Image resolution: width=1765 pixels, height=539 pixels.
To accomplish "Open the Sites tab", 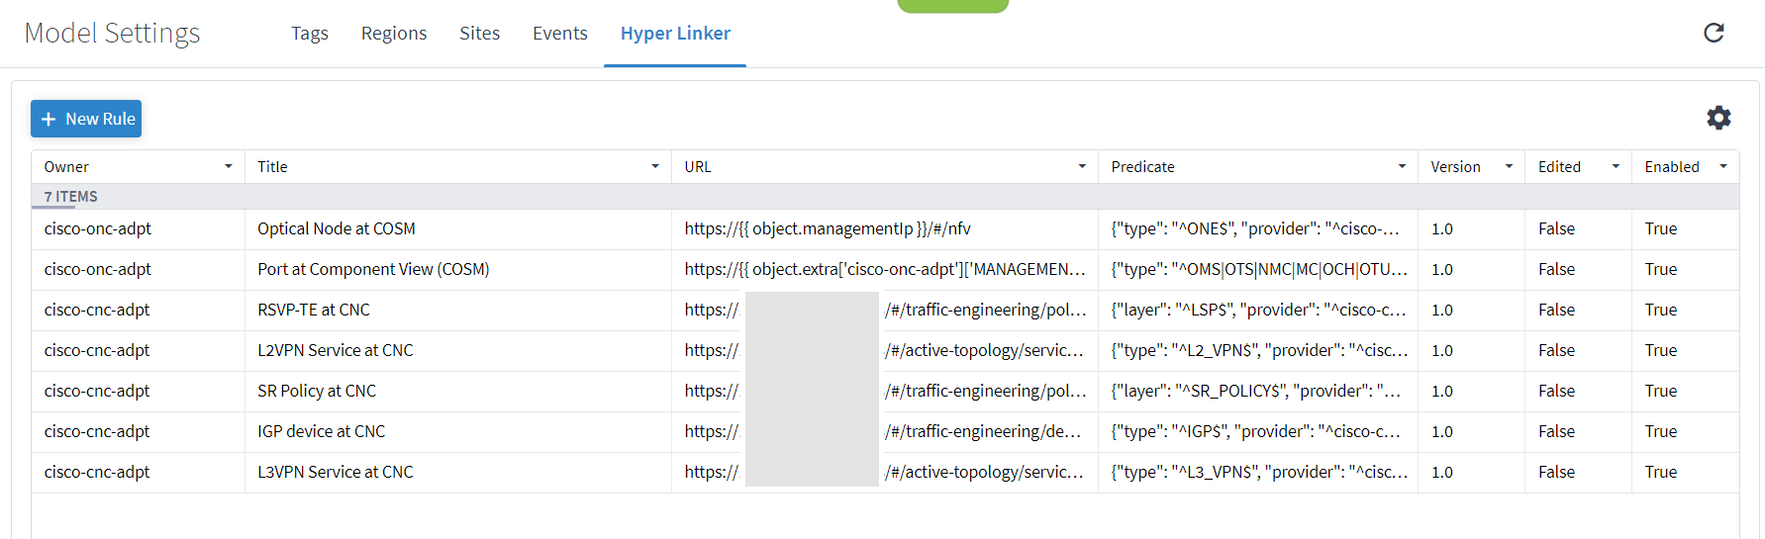I will click(479, 33).
